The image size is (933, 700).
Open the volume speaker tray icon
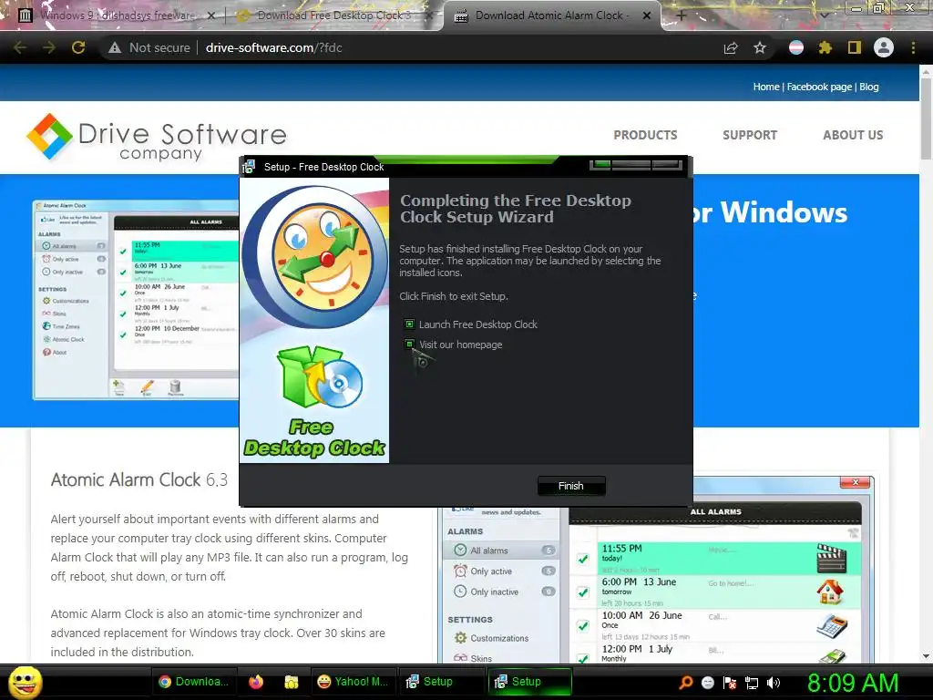click(774, 683)
